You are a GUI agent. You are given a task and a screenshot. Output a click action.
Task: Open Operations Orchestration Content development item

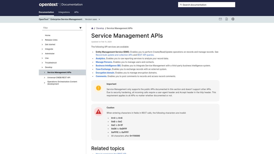point(62,83)
